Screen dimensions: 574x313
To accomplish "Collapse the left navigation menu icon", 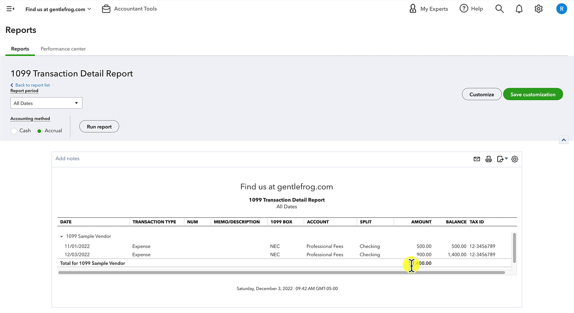I will click(x=10, y=9).
